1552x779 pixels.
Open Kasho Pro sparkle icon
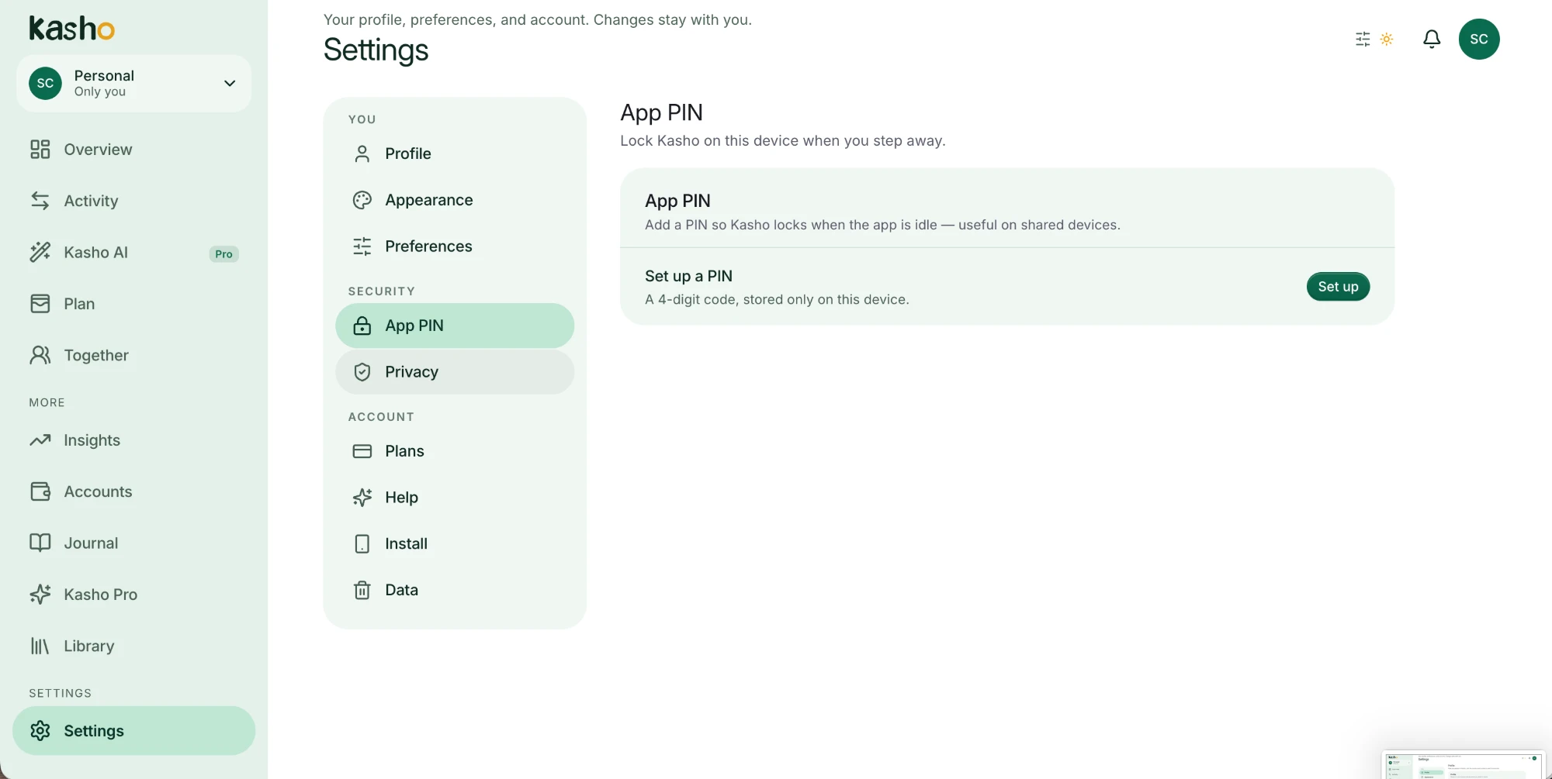(40, 595)
